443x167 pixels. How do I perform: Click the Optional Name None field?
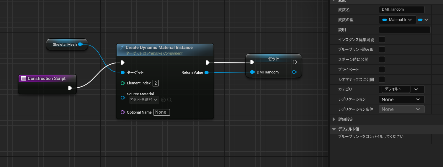pyautogui.click(x=161, y=112)
